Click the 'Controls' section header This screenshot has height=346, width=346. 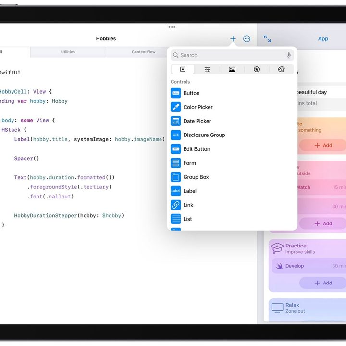[180, 82]
